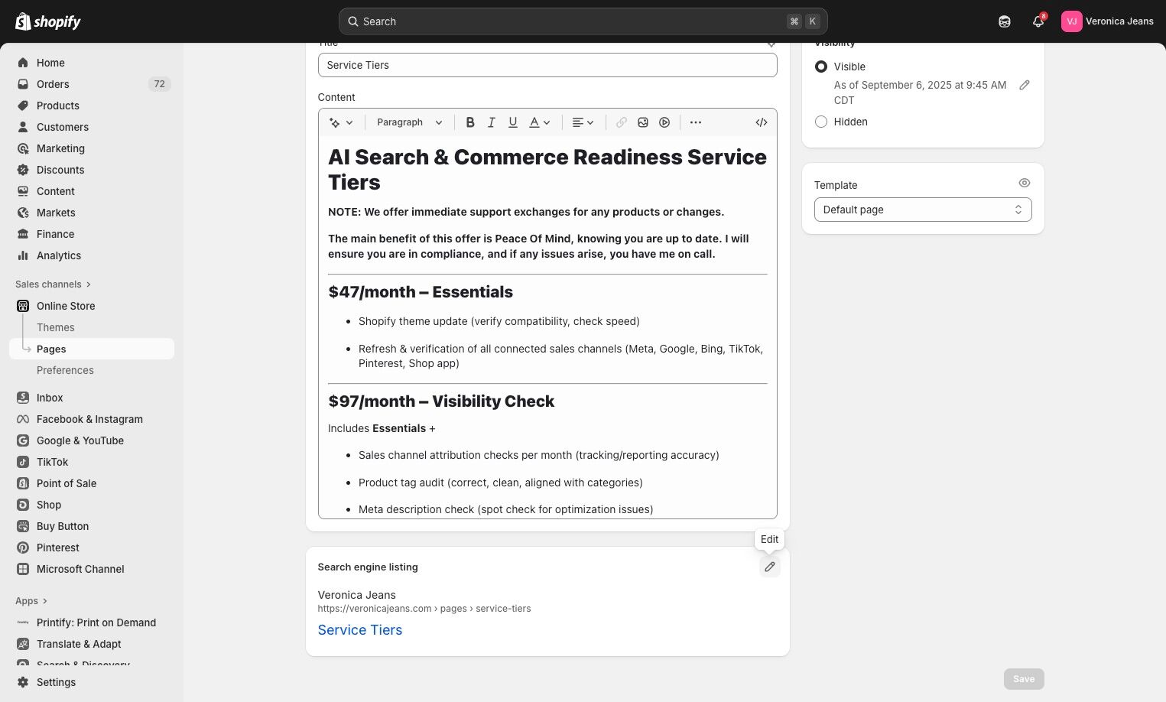Toggle bold formatting in content editor

(x=470, y=122)
